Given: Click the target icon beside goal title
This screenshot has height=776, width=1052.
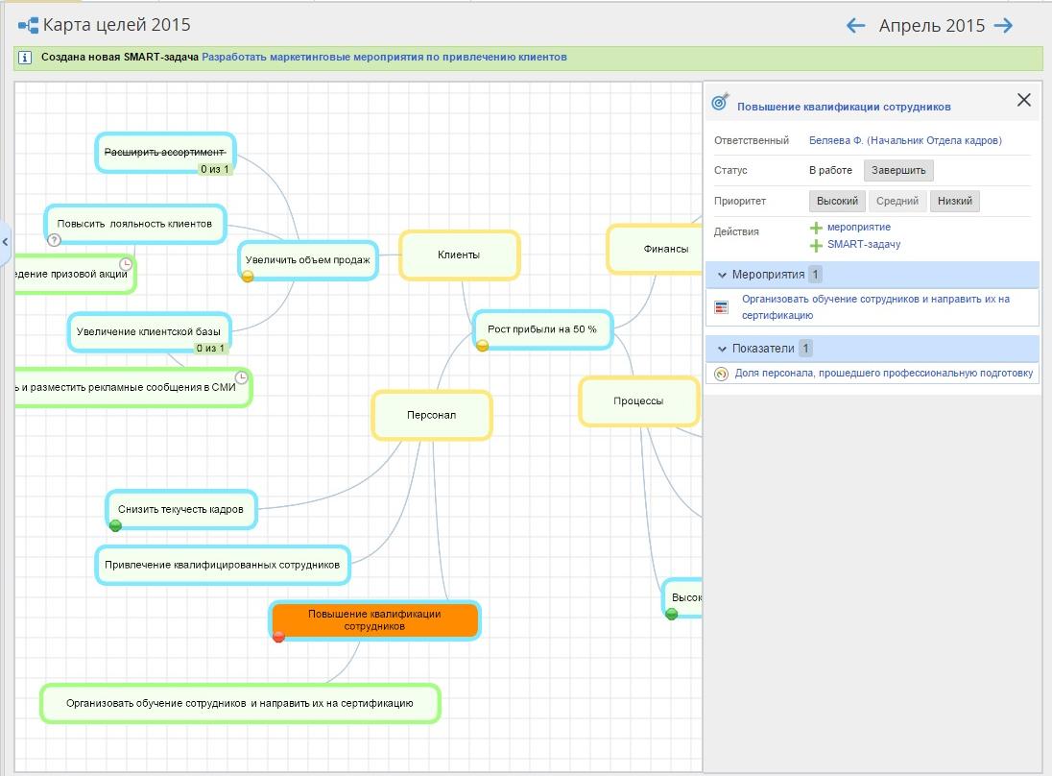Looking at the screenshot, I should pos(721,102).
